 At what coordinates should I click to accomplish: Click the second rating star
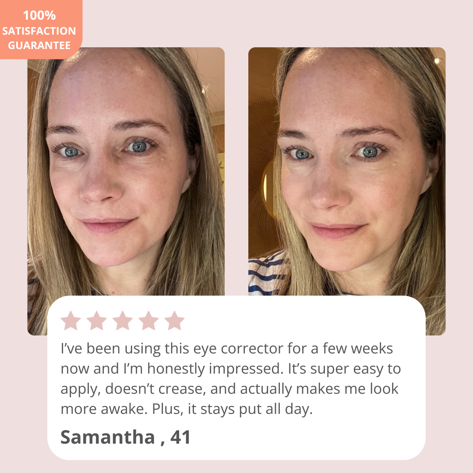[97, 321]
